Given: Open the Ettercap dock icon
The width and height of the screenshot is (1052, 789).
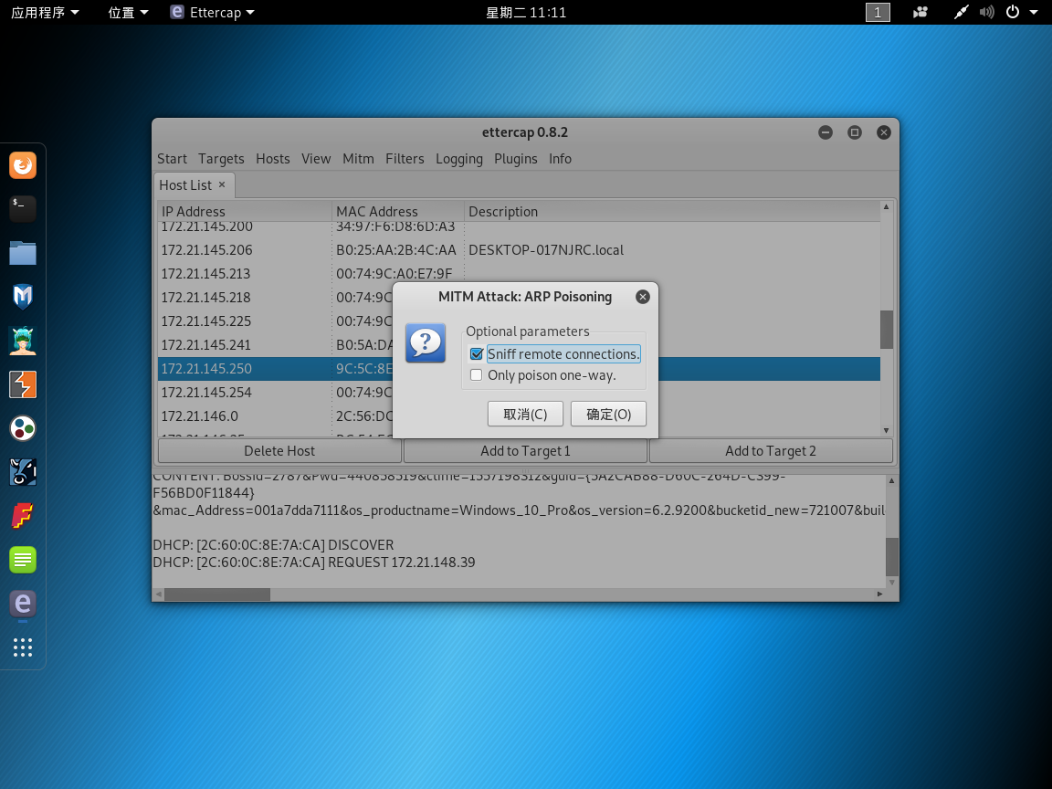Looking at the screenshot, I should point(23,604).
